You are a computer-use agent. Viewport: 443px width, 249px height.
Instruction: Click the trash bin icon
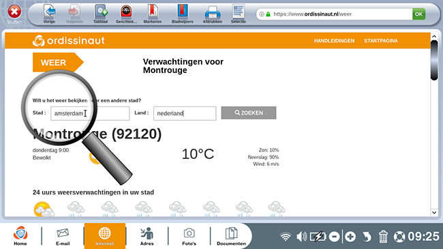383,237
